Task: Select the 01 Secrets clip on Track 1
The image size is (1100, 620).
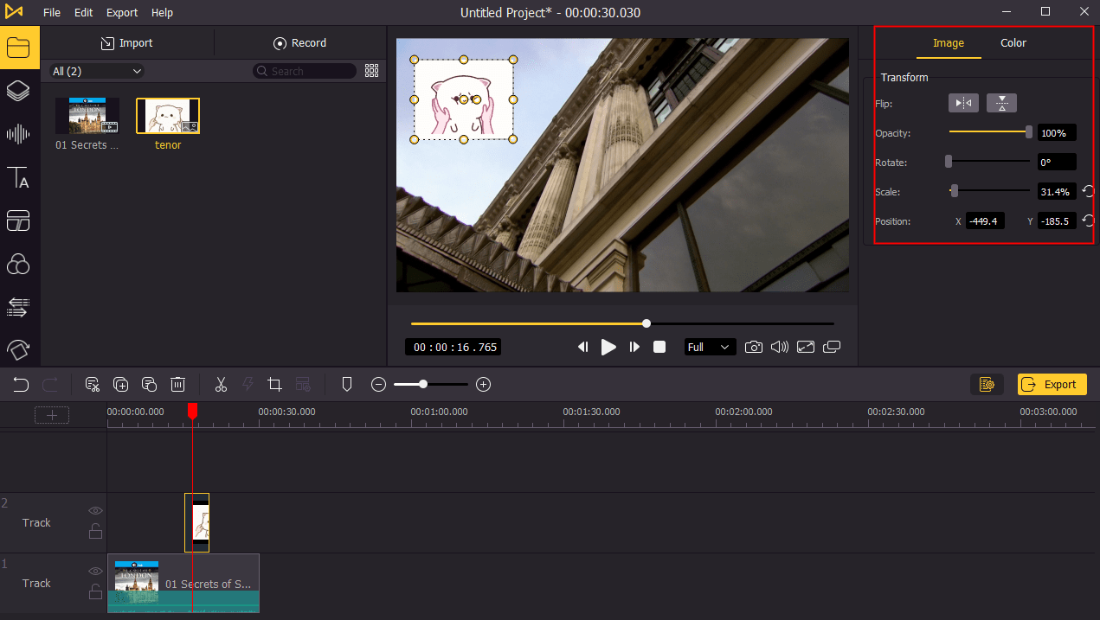Action: [183, 584]
